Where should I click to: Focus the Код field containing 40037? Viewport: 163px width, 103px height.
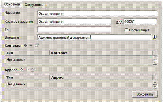pos(140,21)
